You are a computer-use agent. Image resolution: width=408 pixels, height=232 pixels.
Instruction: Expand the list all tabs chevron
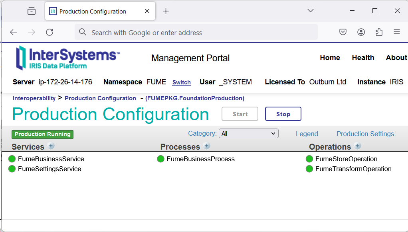click(x=310, y=11)
